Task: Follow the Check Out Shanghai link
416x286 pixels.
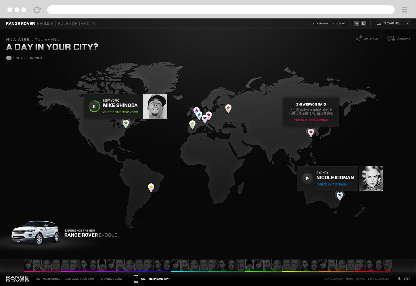Action: click(x=311, y=120)
